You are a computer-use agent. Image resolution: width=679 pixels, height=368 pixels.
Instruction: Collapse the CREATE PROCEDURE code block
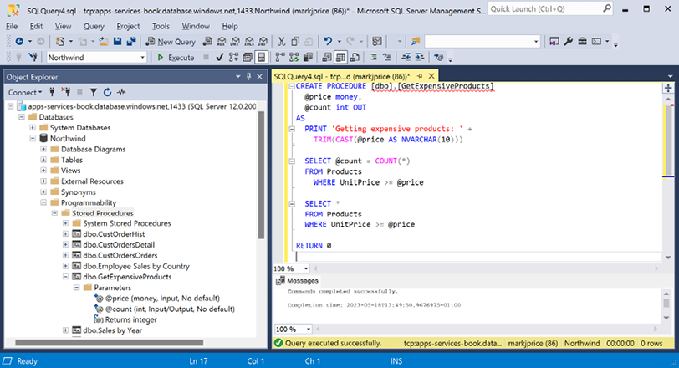pyautogui.click(x=292, y=86)
